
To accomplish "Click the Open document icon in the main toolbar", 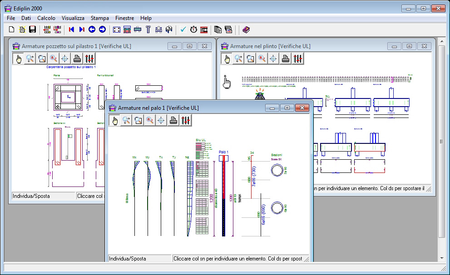I will click(22, 29).
